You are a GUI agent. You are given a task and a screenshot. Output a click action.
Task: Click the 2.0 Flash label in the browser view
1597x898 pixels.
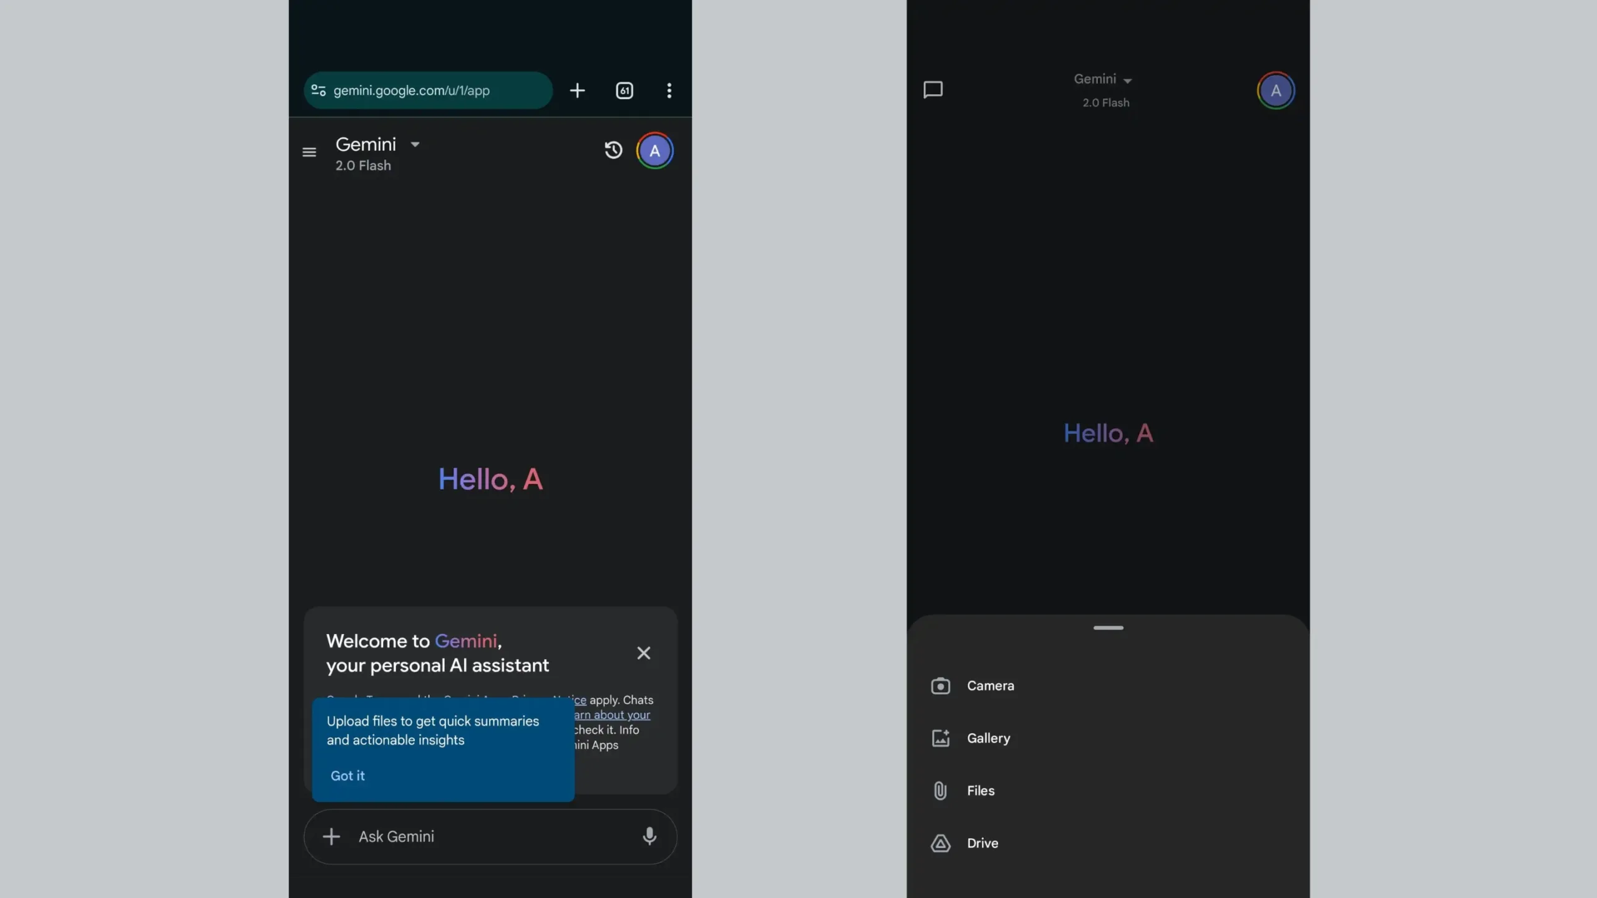363,166
